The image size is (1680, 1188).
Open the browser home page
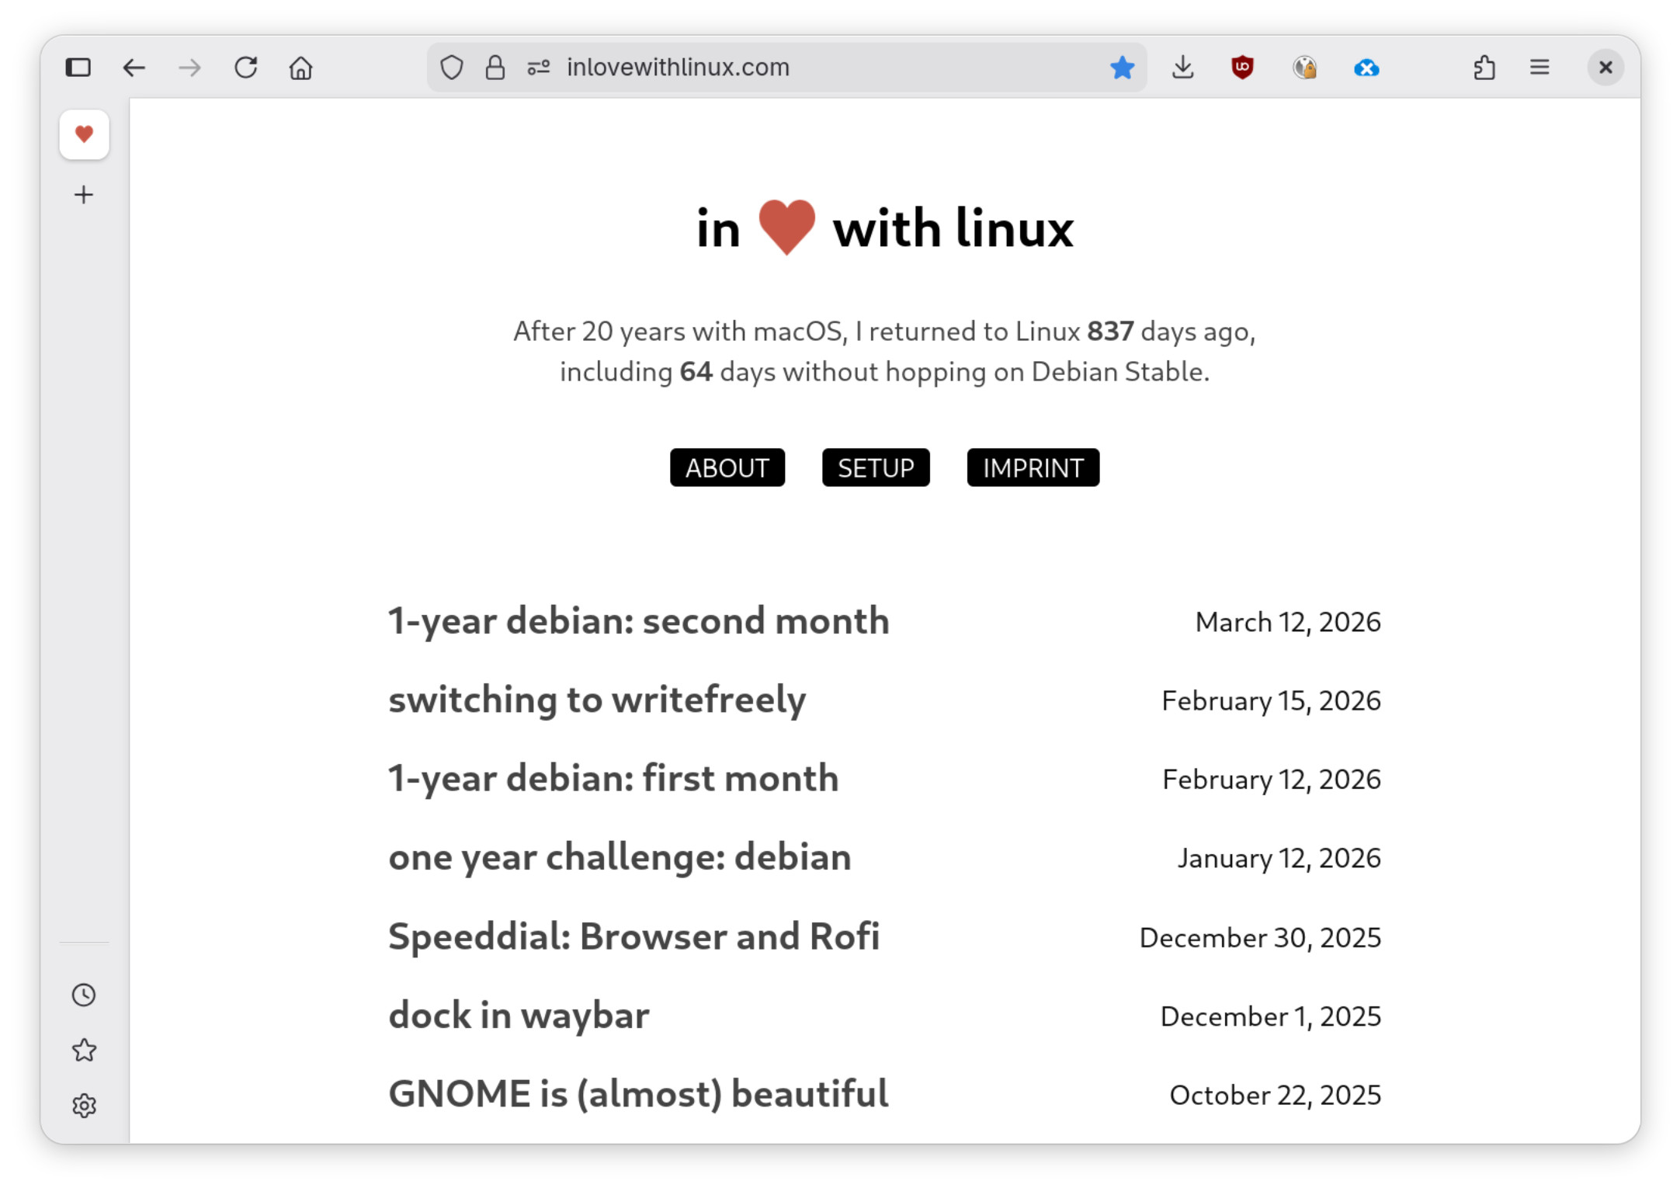(x=301, y=68)
